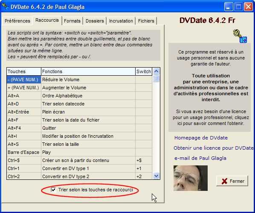The height and width of the screenshot is (213, 255).
Task: Click the Touches column header
Action: coord(24,71)
